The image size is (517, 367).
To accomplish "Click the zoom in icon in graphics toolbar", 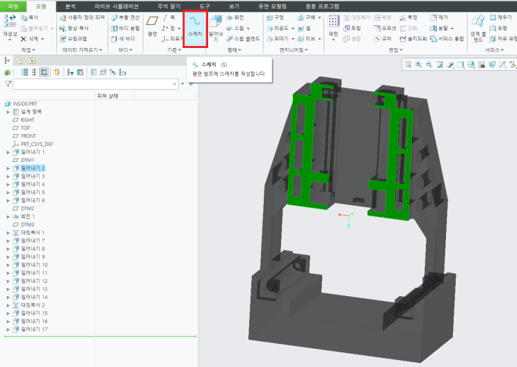I will 418,65.
